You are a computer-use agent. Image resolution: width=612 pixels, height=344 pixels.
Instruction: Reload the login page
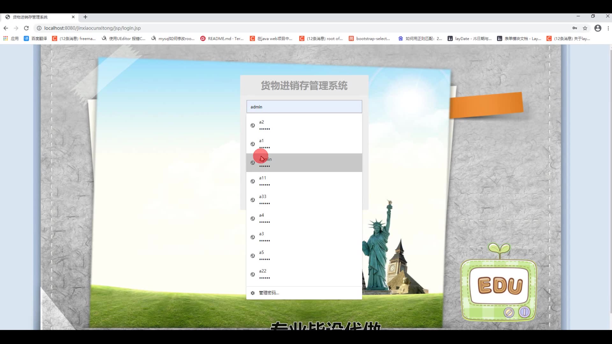pos(26,28)
